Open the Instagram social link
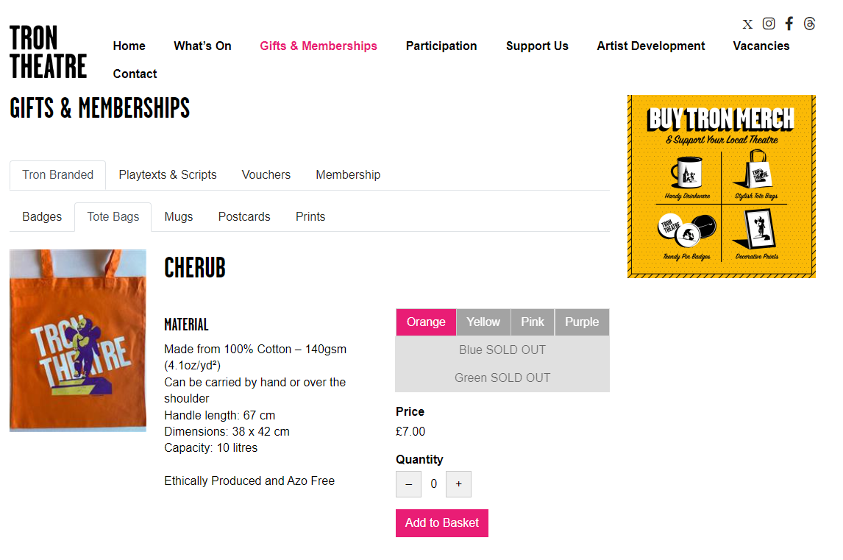 tap(769, 24)
